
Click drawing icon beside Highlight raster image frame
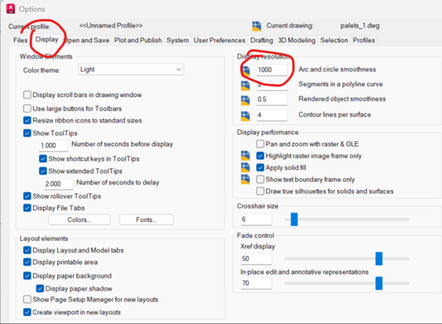click(245, 155)
